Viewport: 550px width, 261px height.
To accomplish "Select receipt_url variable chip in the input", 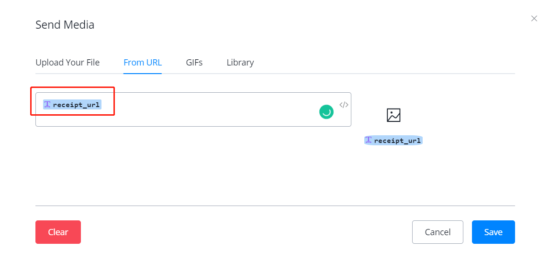I will [x=76, y=105].
